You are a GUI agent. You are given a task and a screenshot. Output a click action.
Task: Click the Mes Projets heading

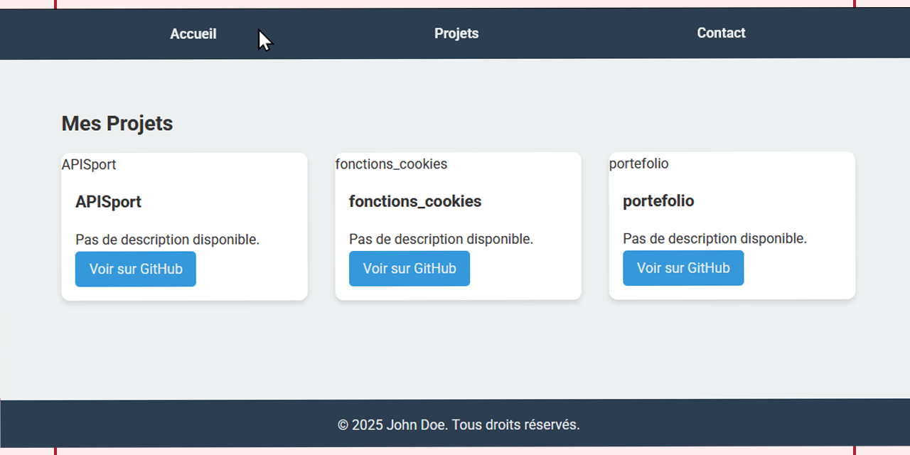[x=117, y=123]
